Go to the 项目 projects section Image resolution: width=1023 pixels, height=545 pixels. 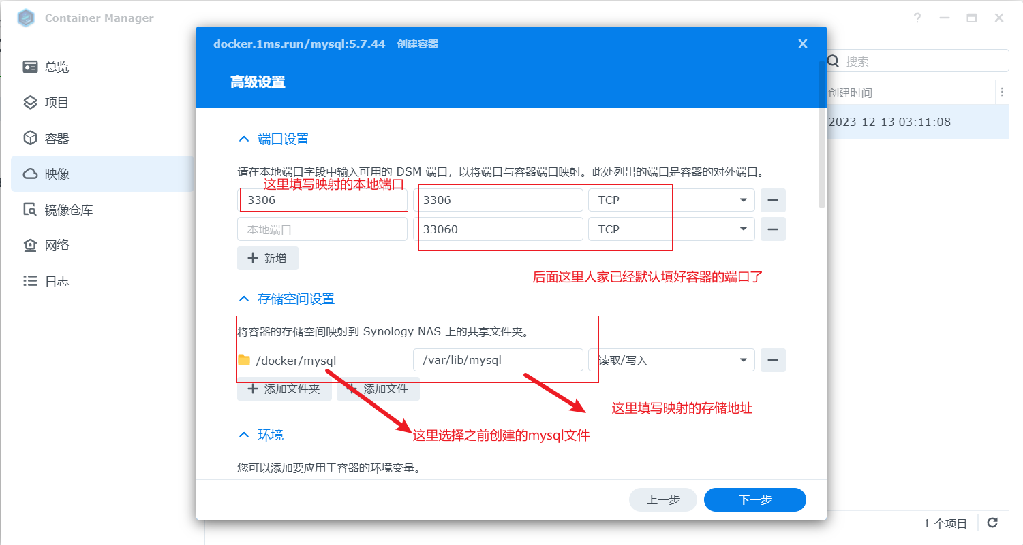(102, 103)
